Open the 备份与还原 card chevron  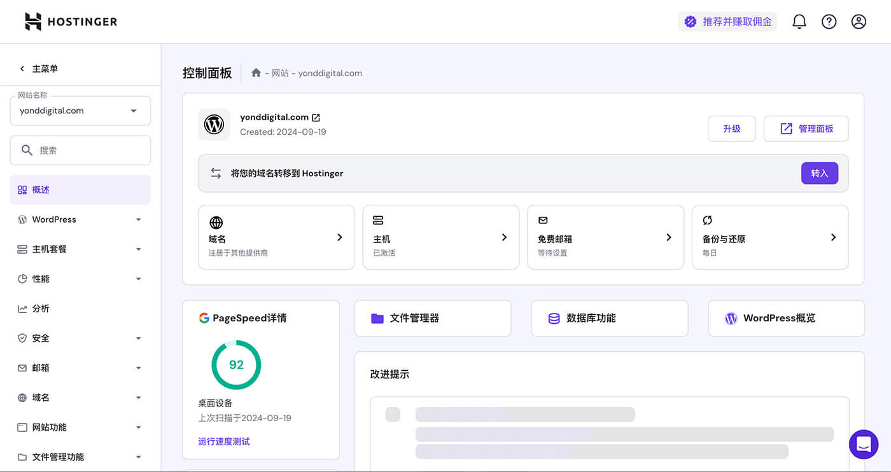833,237
